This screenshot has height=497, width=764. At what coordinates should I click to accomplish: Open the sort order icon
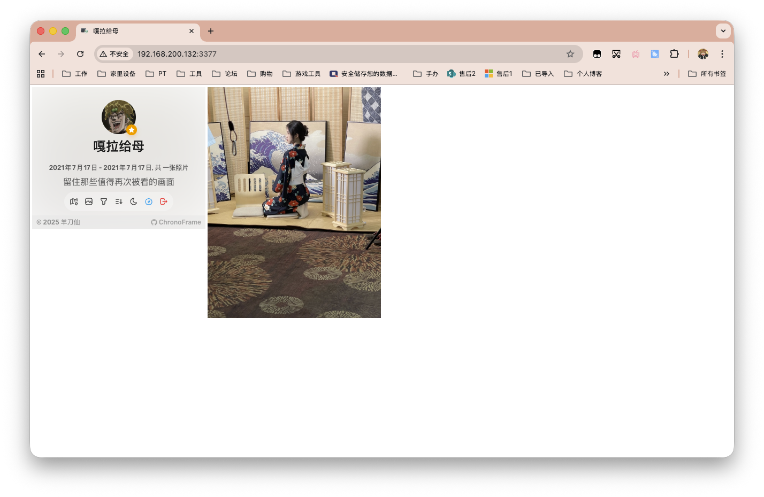click(x=119, y=201)
